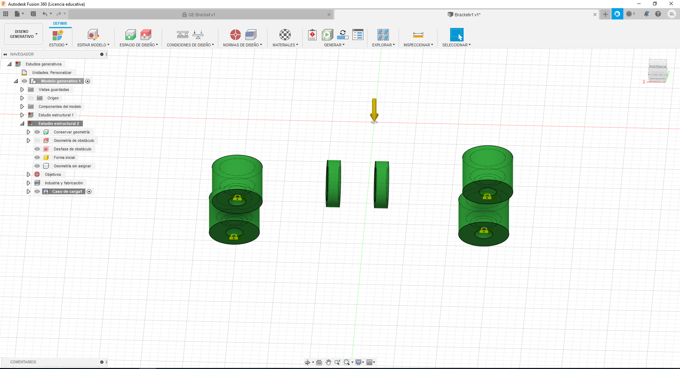Viewport: 680px width, 369px height.
Task: Click the File menu icon
Action: (x=17, y=14)
